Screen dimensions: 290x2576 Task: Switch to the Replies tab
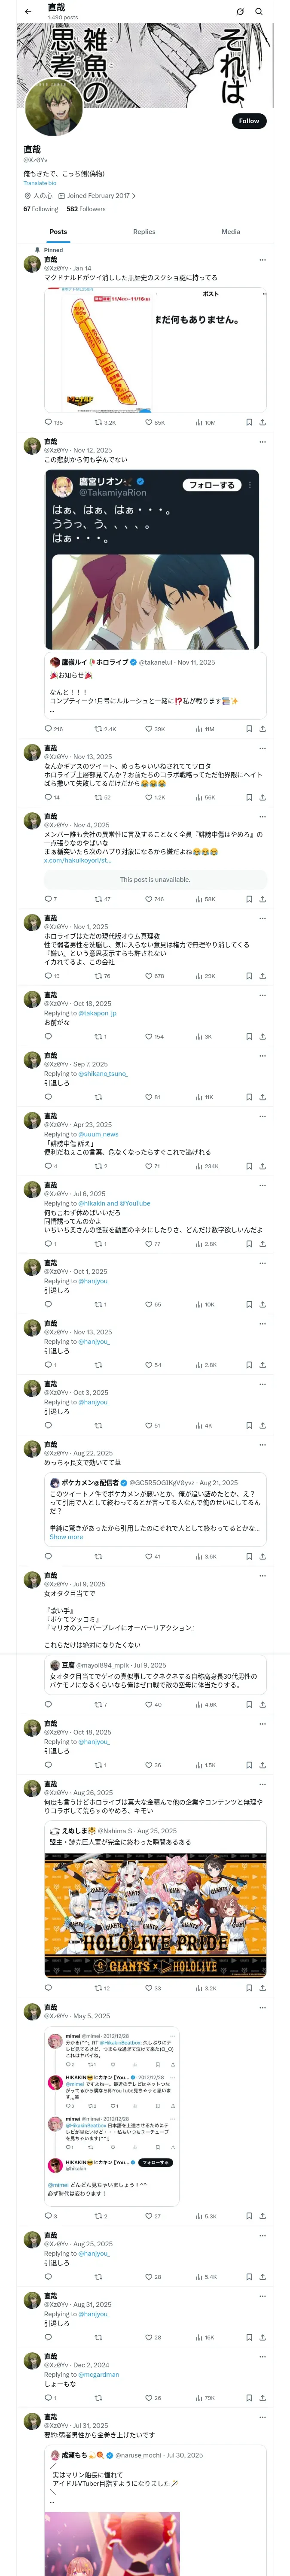[144, 232]
